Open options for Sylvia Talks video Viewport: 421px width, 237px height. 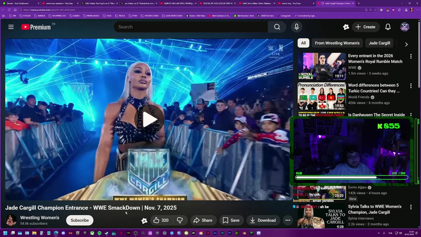(410, 207)
